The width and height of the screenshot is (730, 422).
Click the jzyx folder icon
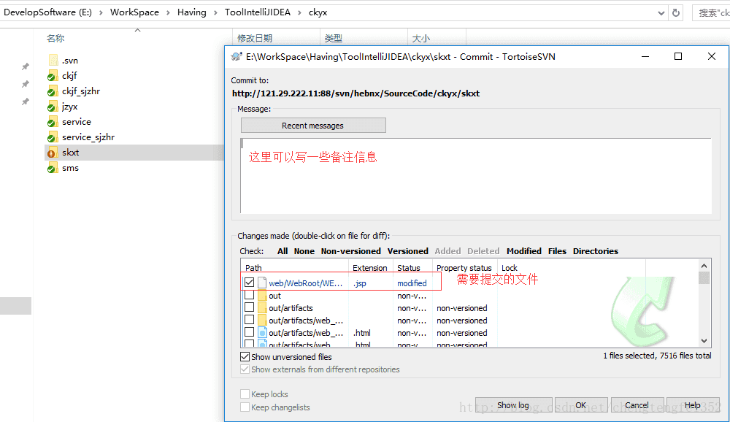[52, 107]
